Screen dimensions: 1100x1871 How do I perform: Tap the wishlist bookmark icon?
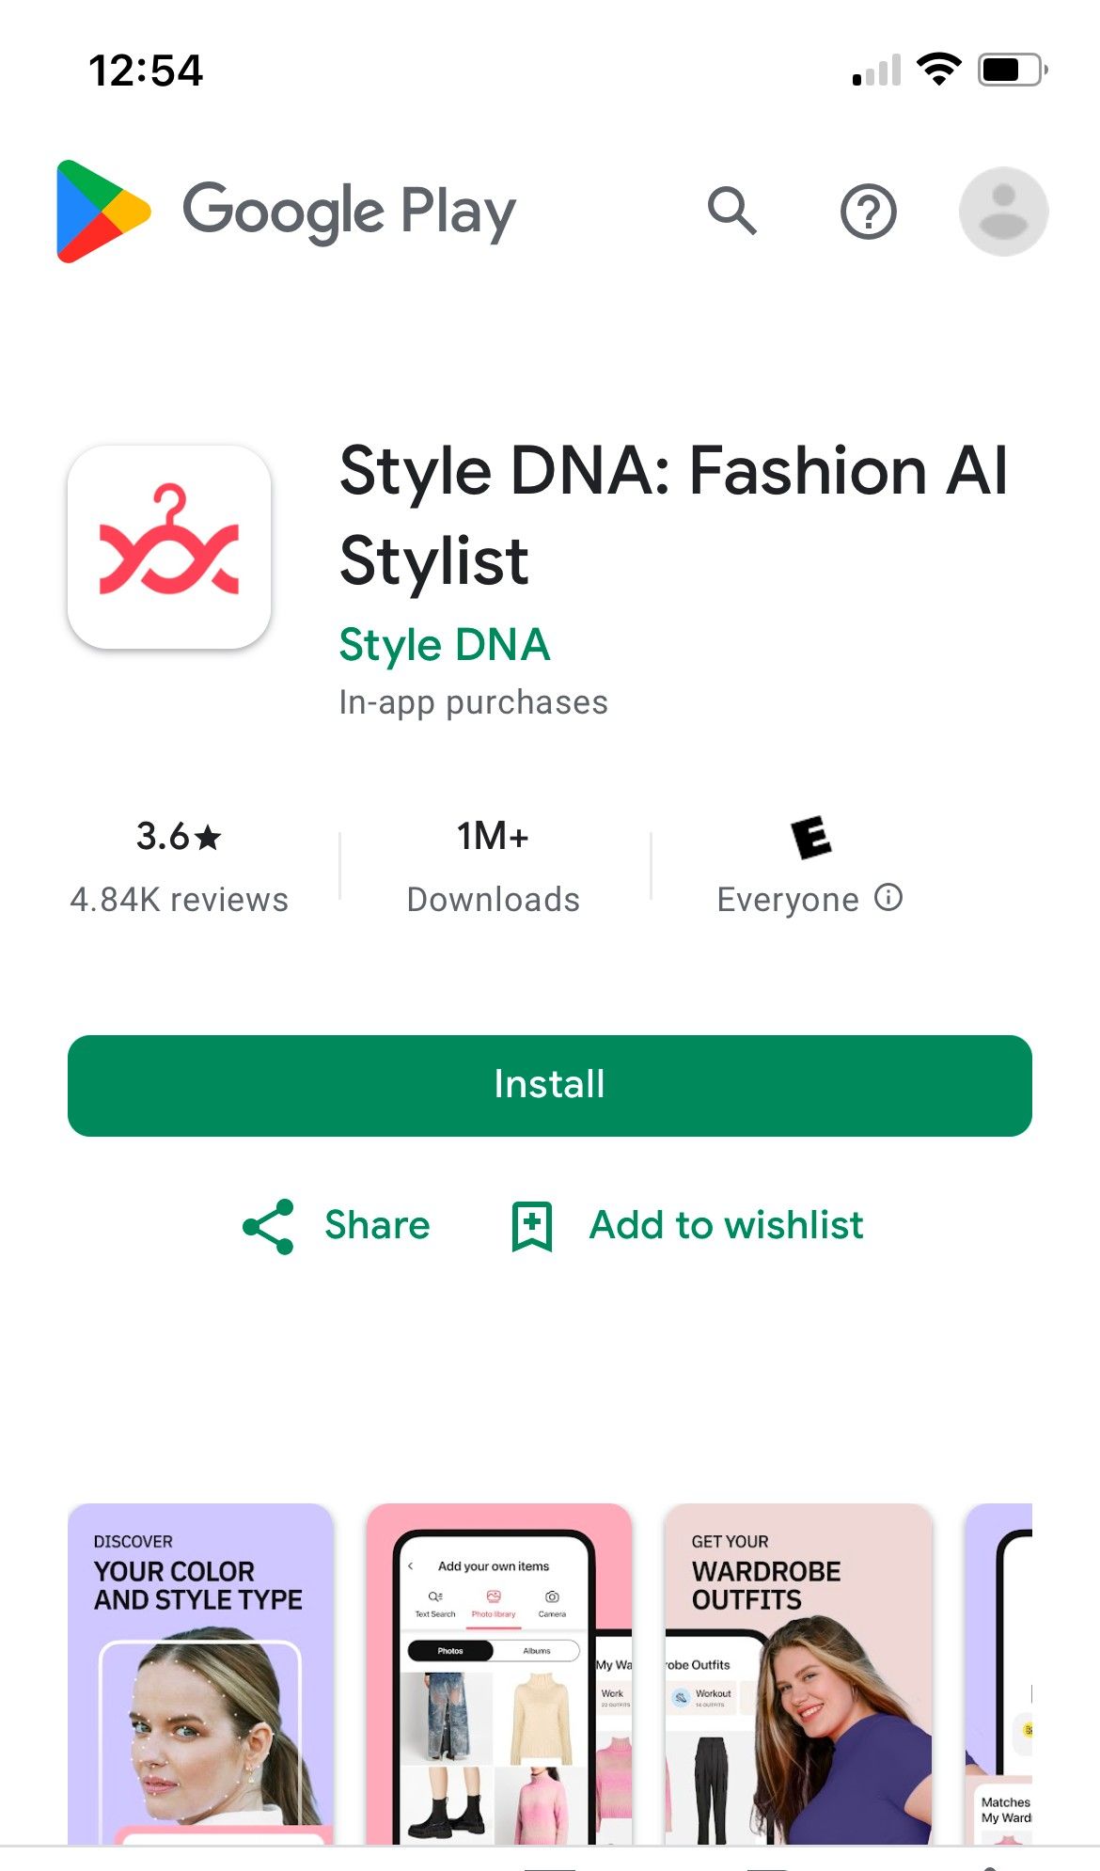tap(532, 1226)
